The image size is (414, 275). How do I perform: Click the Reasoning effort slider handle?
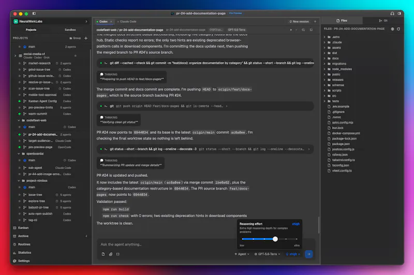tap(275, 239)
